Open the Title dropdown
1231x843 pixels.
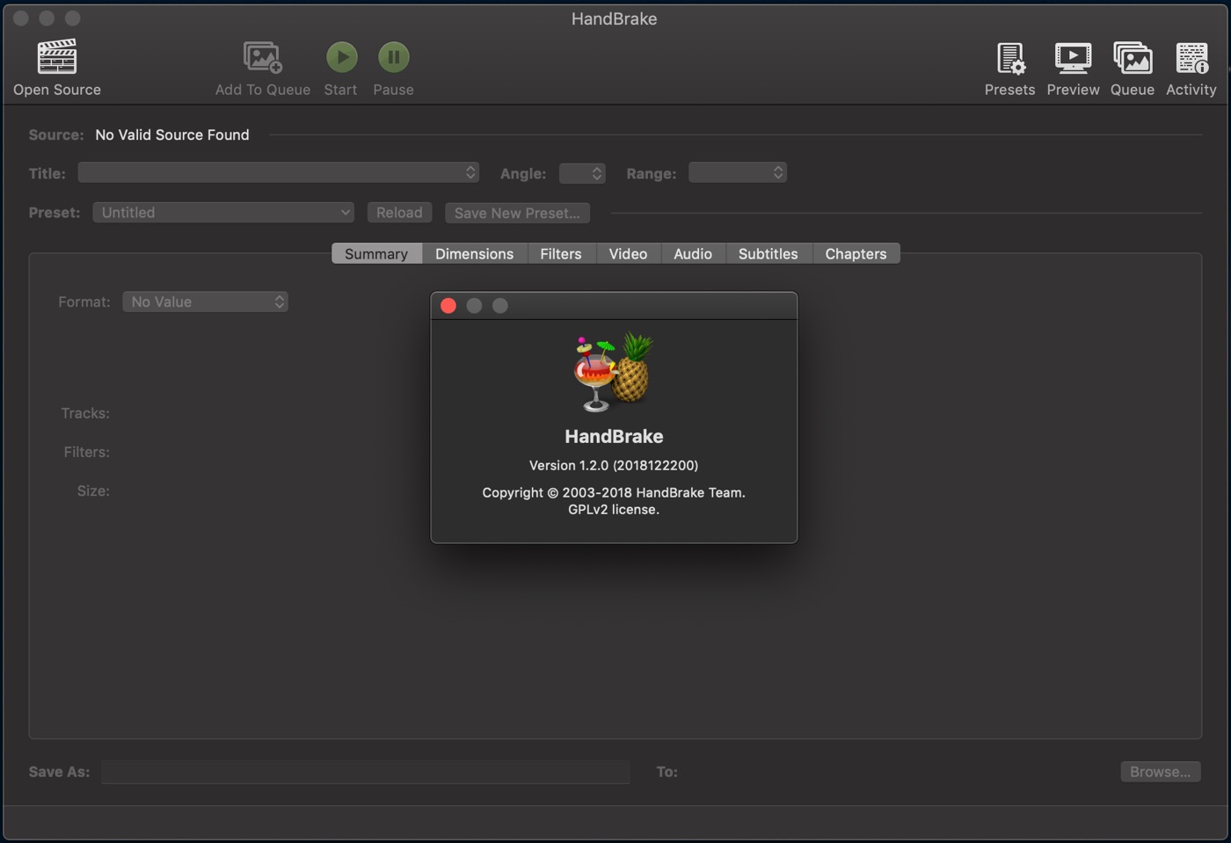pyautogui.click(x=279, y=173)
